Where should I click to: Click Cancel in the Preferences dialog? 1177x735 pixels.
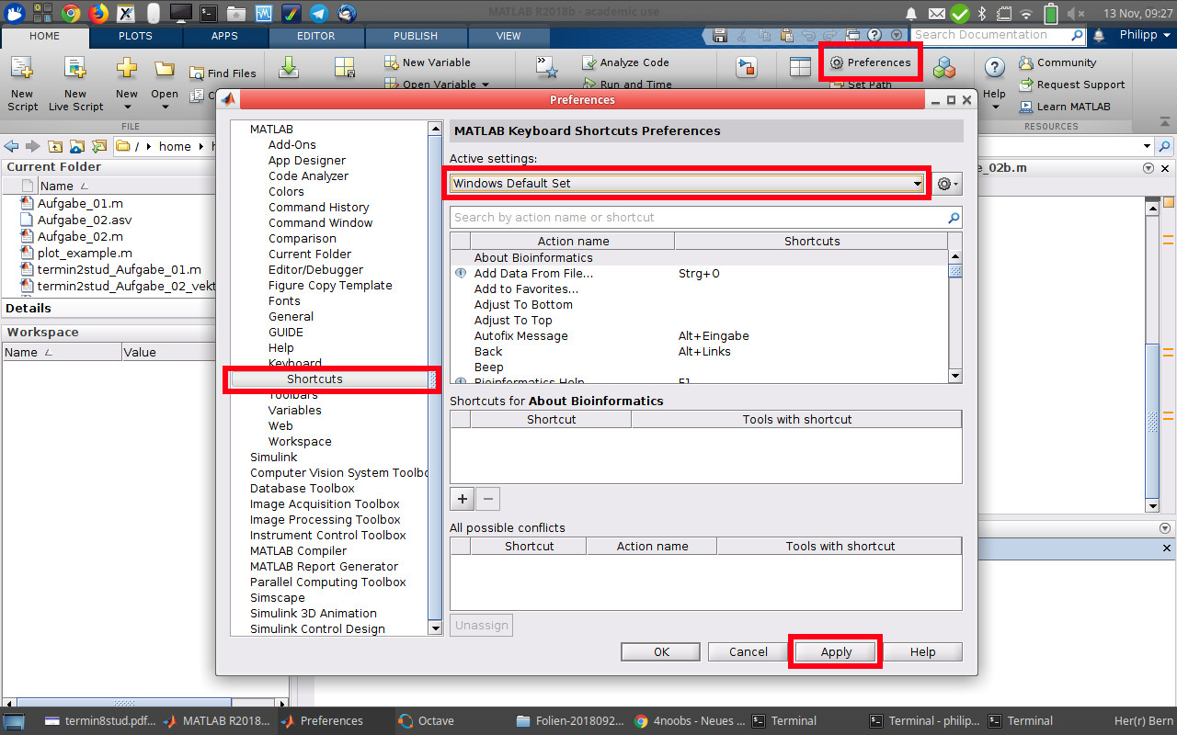(748, 651)
